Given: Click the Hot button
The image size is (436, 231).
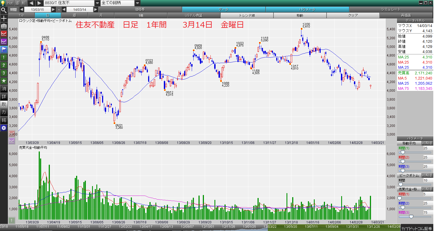Looking at the screenshot, I should (10, 3).
